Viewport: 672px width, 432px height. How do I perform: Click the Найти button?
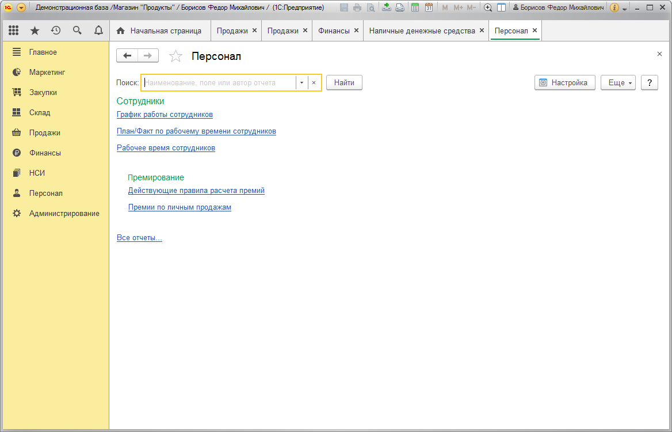point(344,83)
